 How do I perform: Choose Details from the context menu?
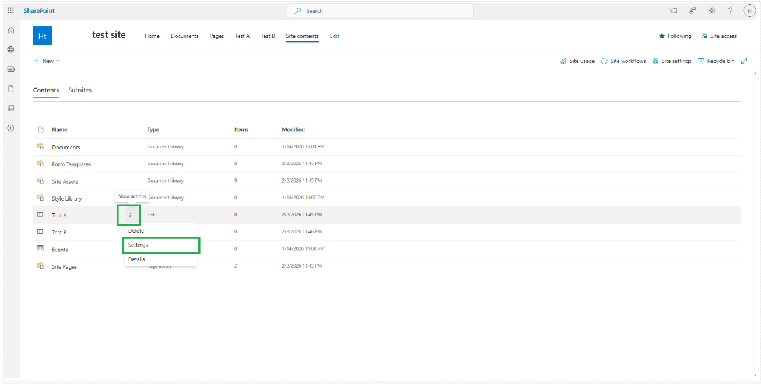160,259
